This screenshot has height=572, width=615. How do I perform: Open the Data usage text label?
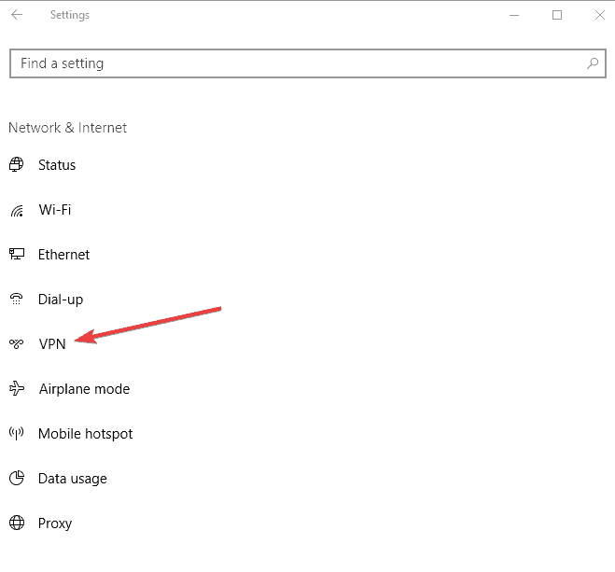pos(73,479)
